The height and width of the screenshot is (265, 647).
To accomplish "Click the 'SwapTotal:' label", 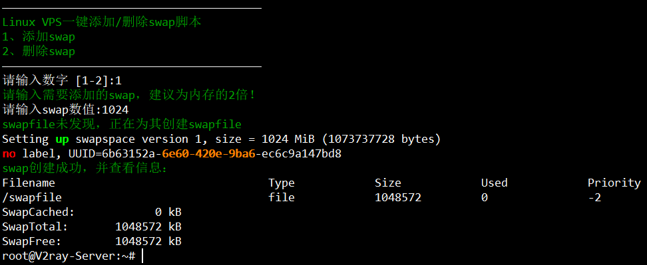I will coord(35,226).
